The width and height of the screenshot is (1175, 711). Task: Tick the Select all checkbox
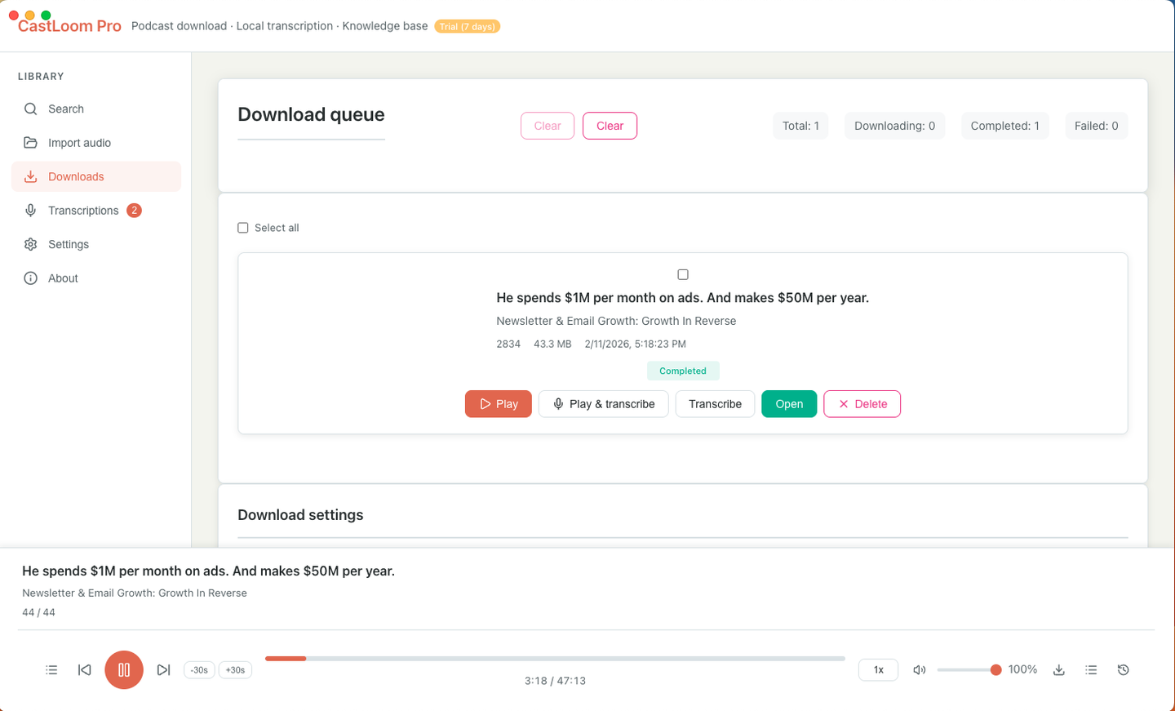(x=243, y=228)
